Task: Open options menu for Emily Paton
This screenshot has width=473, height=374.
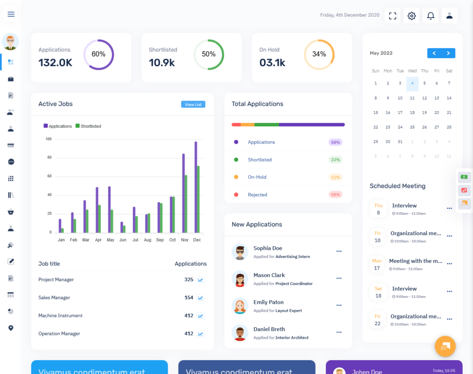Action: 339,305
